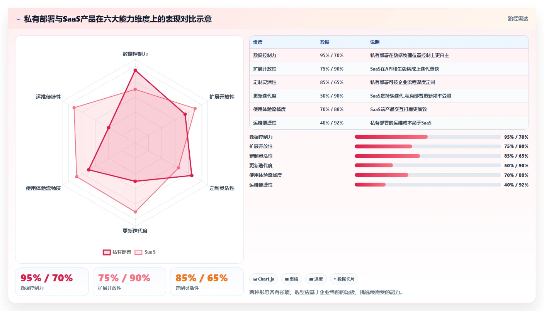Viewport: 544px width, 311px height.
Task: Click the 更新迭代度 radar axis label
Action: click(x=135, y=231)
